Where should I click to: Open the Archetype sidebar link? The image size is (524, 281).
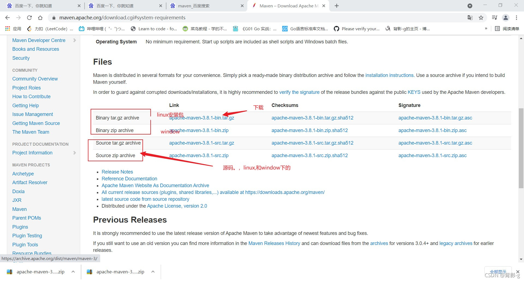pos(23,174)
